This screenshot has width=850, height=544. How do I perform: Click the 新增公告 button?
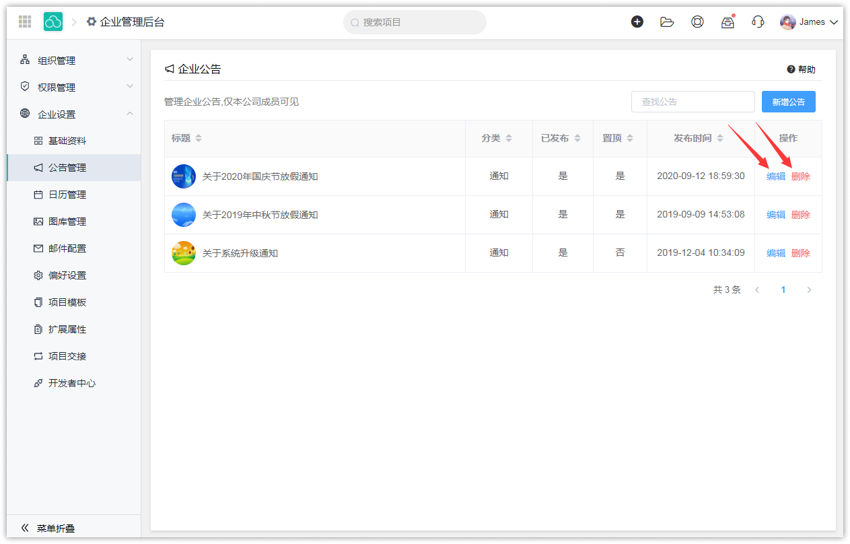pyautogui.click(x=788, y=102)
